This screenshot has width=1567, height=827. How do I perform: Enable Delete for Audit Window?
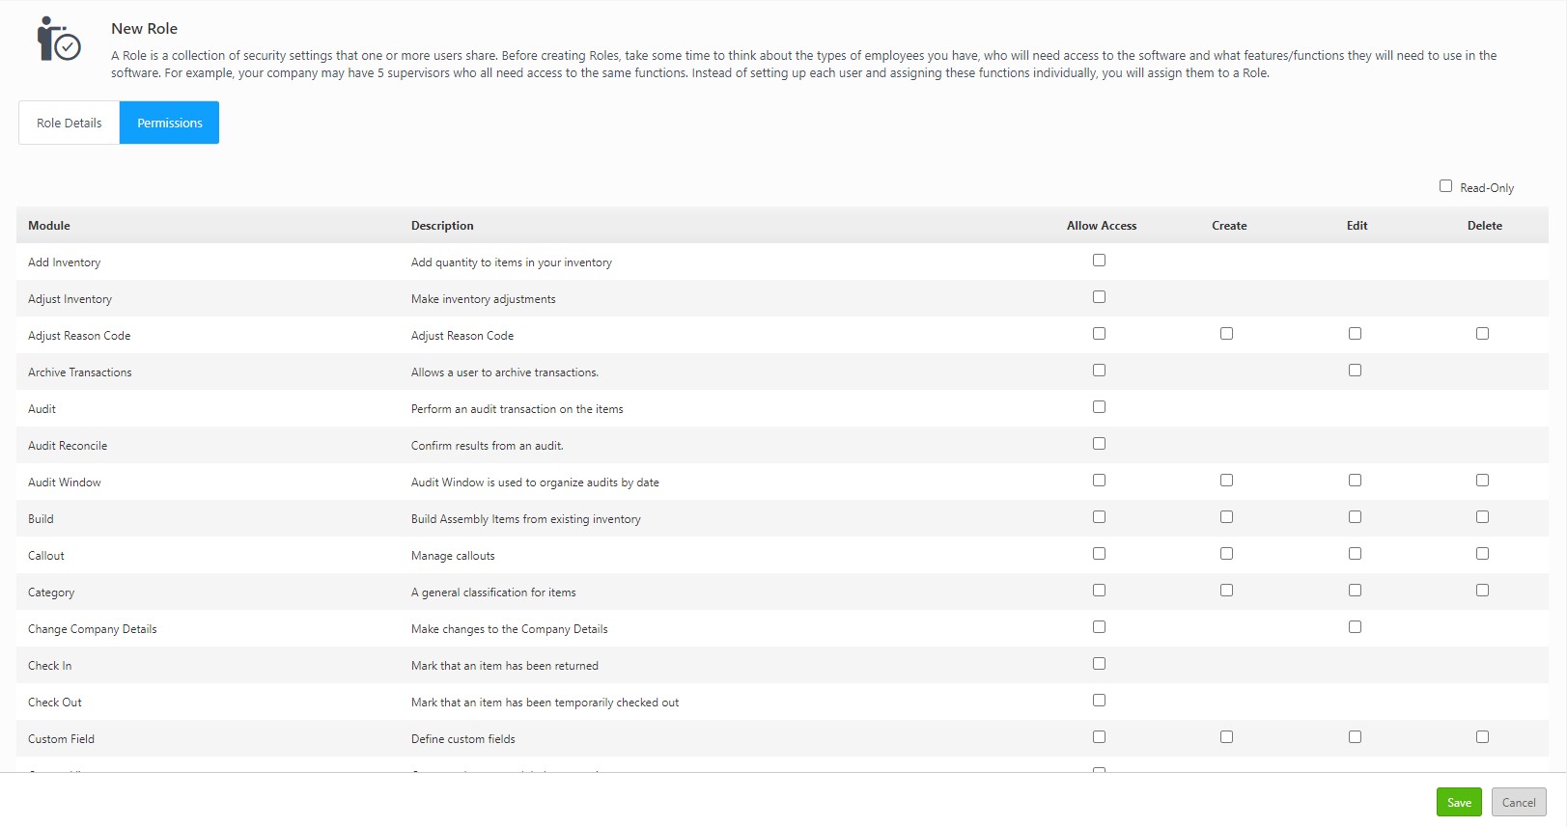tap(1482, 481)
